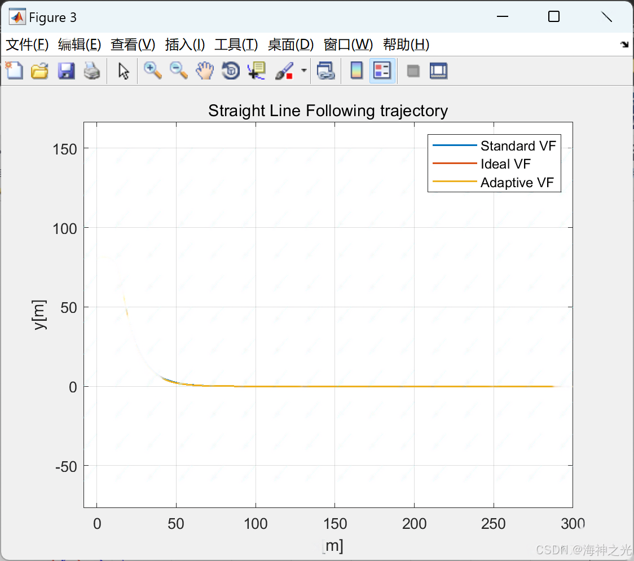This screenshot has width=634, height=561.
Task: Open a file with folder icon
Action: pyautogui.click(x=39, y=70)
